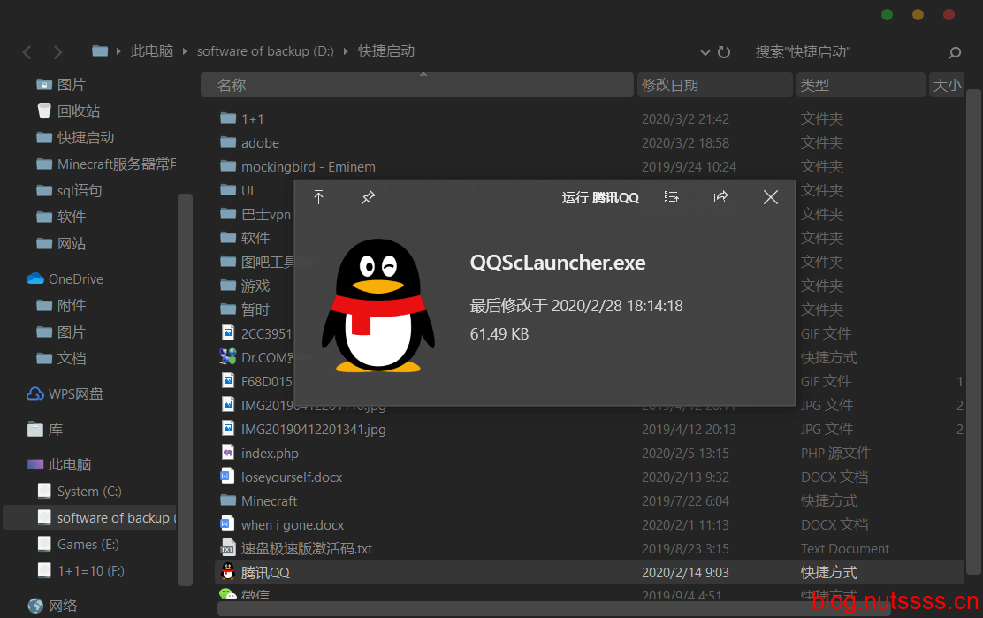Click the 搜索"快捷启动" search field
The height and width of the screenshot is (618, 983).
[840, 52]
